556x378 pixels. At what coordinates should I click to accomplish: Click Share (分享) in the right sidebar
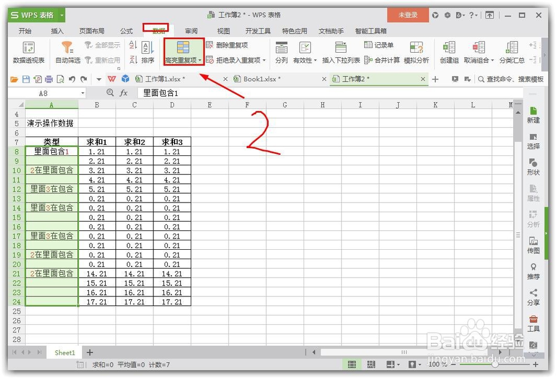(x=533, y=298)
